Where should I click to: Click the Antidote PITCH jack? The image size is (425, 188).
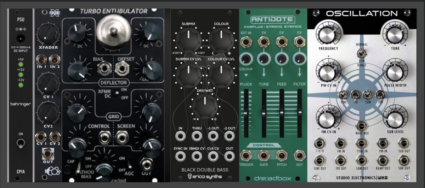282,155
